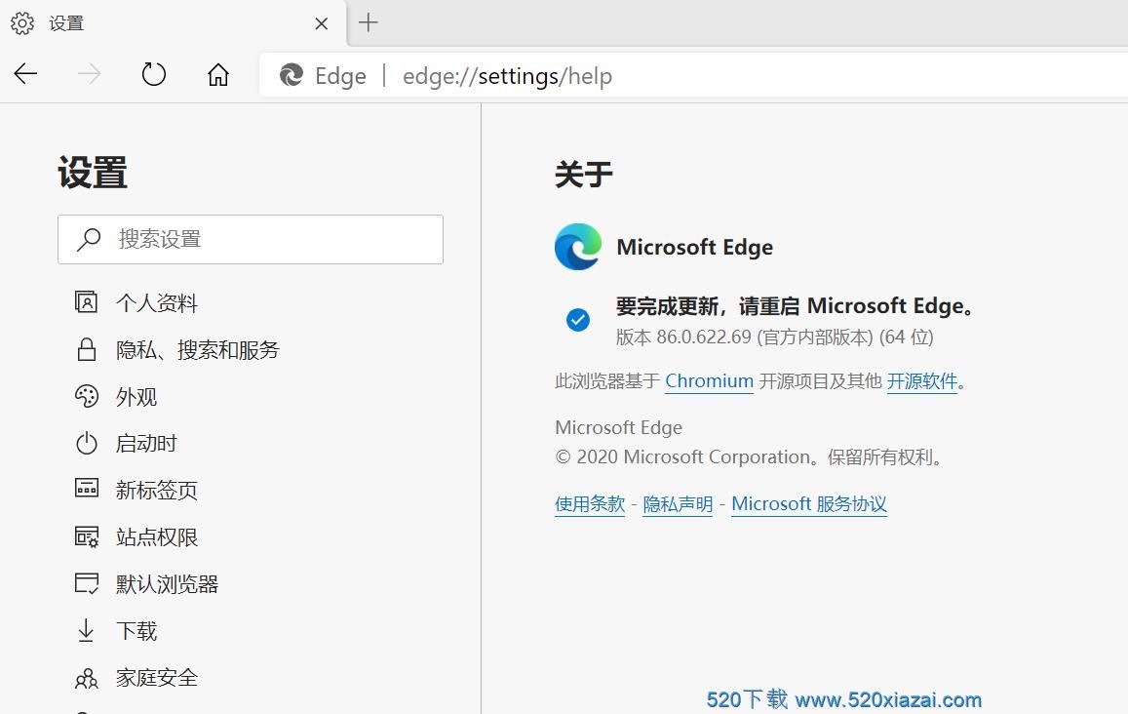Open 下载 settings section
This screenshot has width=1128, height=714.
(x=136, y=630)
